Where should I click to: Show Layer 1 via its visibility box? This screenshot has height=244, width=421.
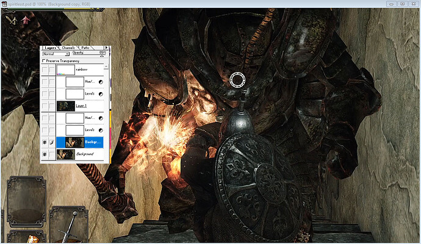point(45,106)
